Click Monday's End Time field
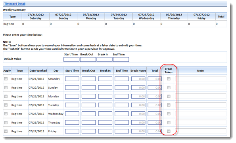Viewport: 236px width, 143px height. click(122, 96)
